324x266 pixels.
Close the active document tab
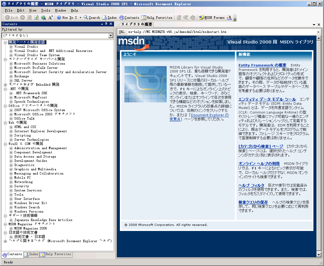[319, 24]
